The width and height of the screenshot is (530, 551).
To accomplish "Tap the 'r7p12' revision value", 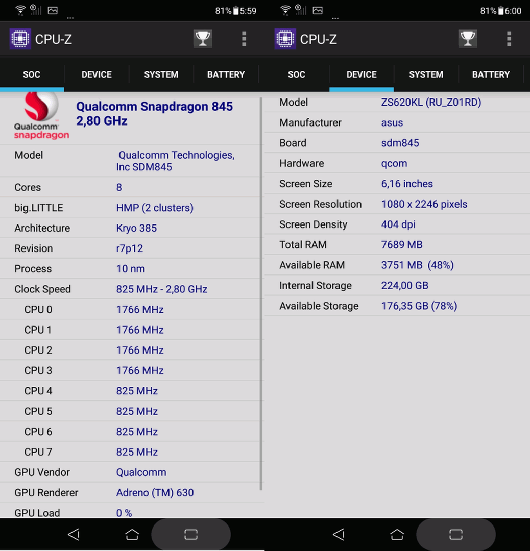I will tap(129, 248).
